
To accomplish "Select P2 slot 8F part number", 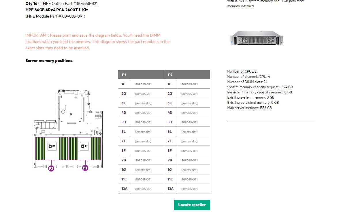I will tap(189, 151).
